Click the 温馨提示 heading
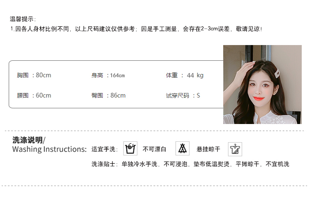 click(23, 19)
